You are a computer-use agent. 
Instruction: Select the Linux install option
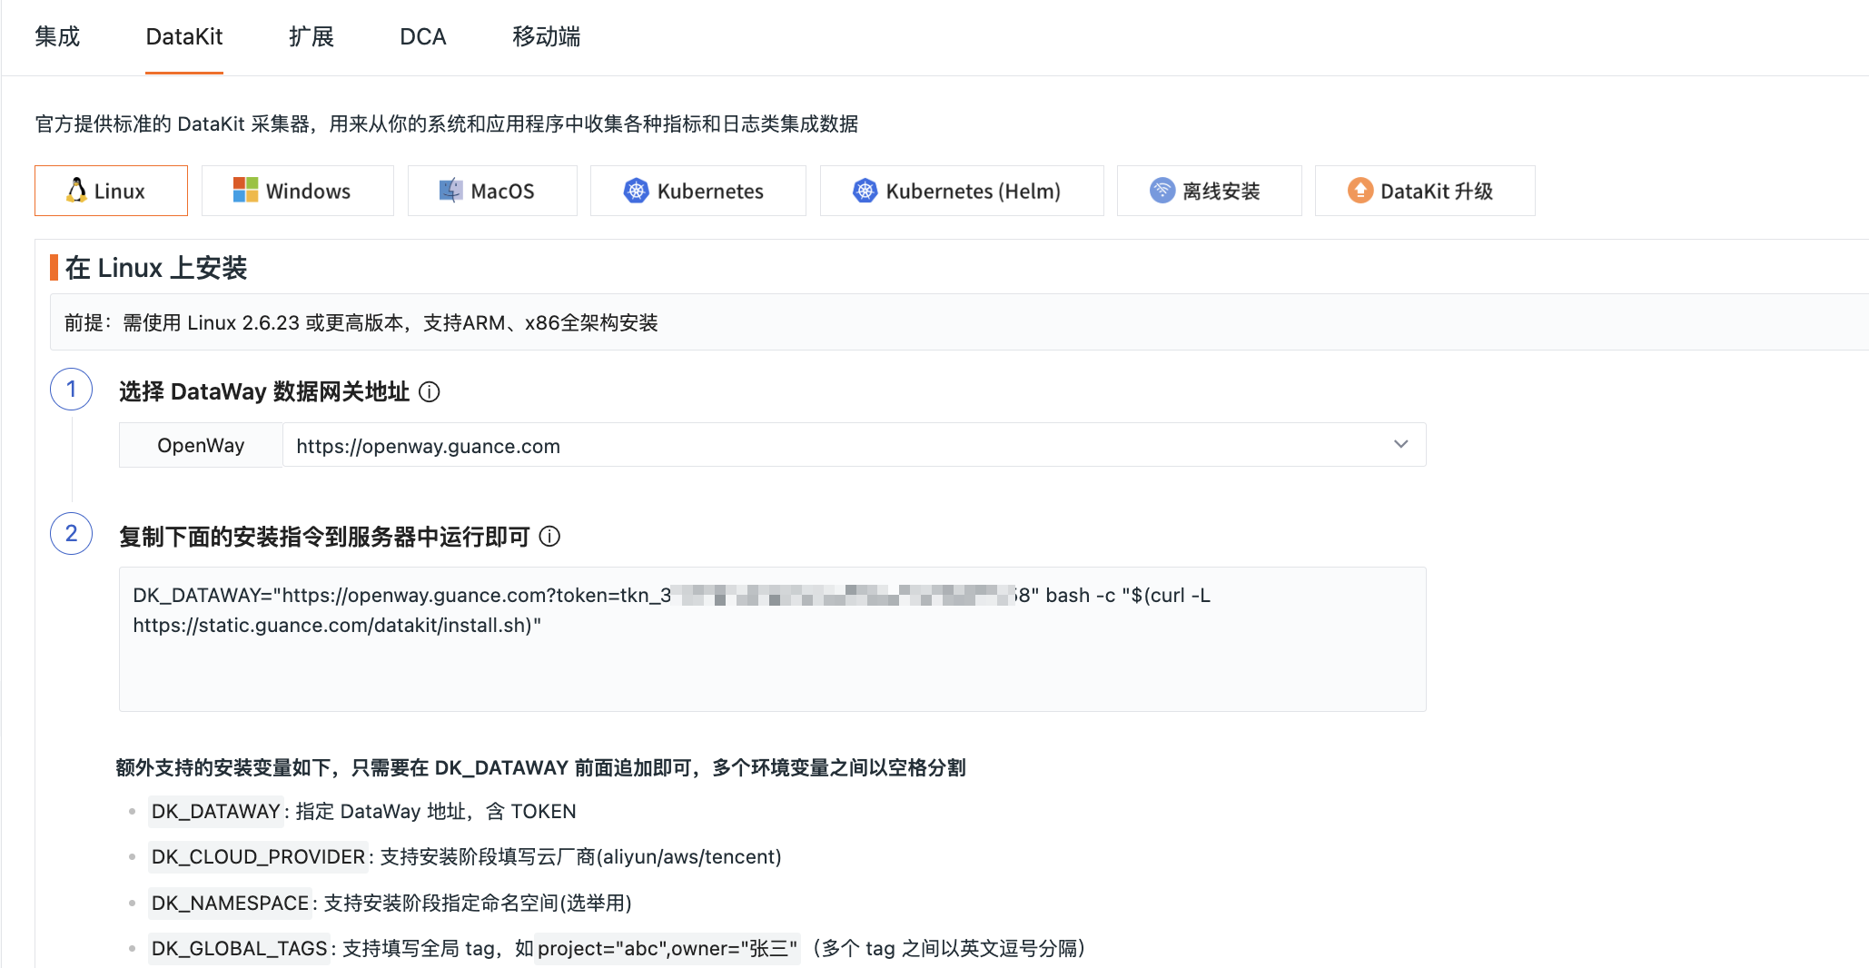point(111,191)
